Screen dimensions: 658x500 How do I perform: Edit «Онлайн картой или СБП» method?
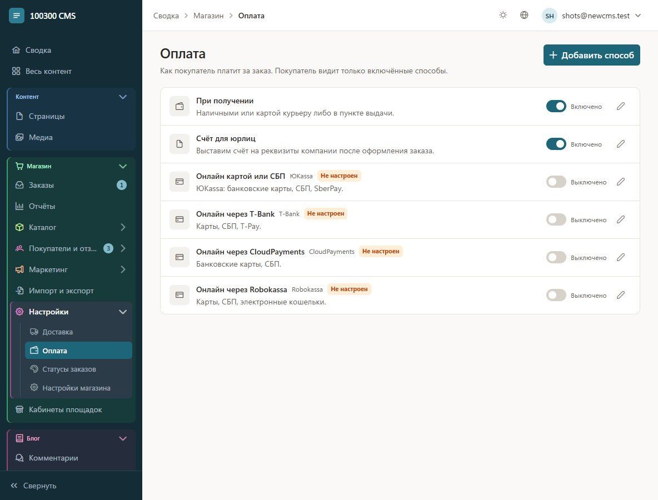621,182
